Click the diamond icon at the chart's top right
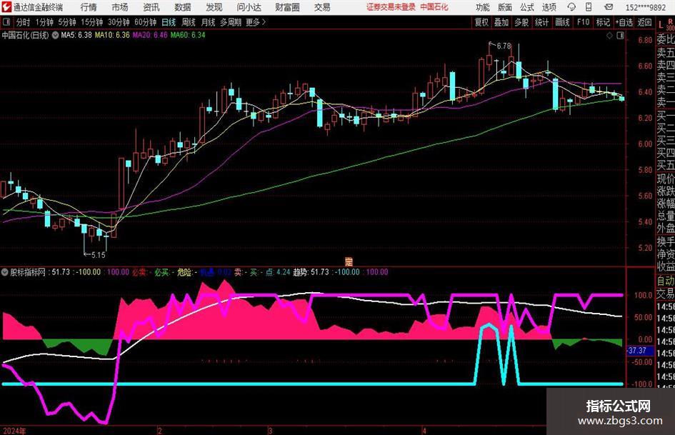Screen dimensions: 675x435 (x=609, y=35)
